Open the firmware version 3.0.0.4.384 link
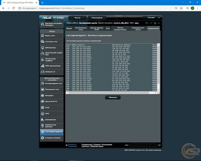Image resolution: width=201 pixels, height=161 pixels. click(121, 23)
